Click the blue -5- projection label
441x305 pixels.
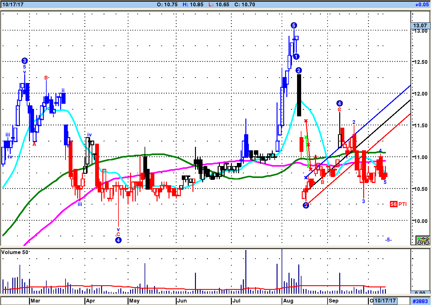point(388,240)
